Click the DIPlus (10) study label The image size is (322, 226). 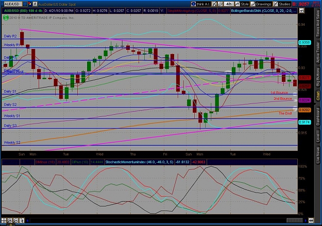[80, 162]
